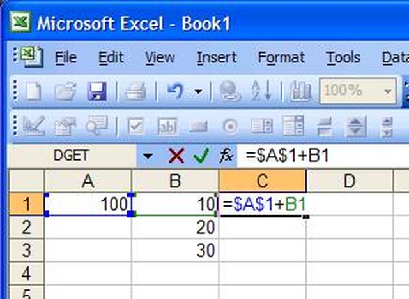Click the fill handle of cell C1
The image size is (409, 299).
coord(306,217)
